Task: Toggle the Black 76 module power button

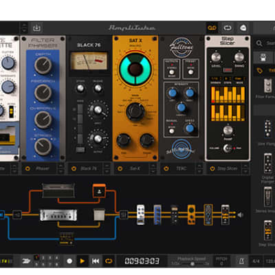Action: [74, 168]
